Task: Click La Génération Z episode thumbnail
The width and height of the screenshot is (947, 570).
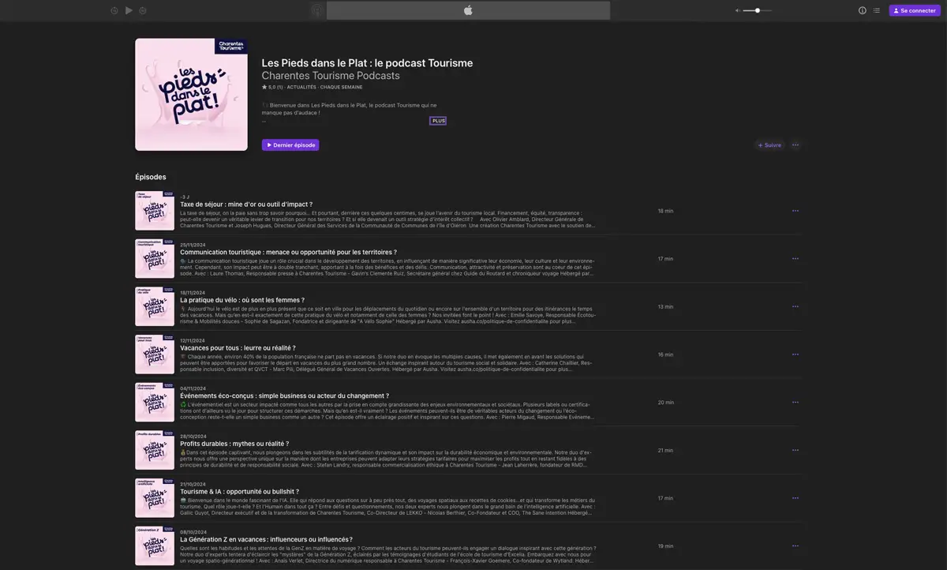Action: [155, 546]
